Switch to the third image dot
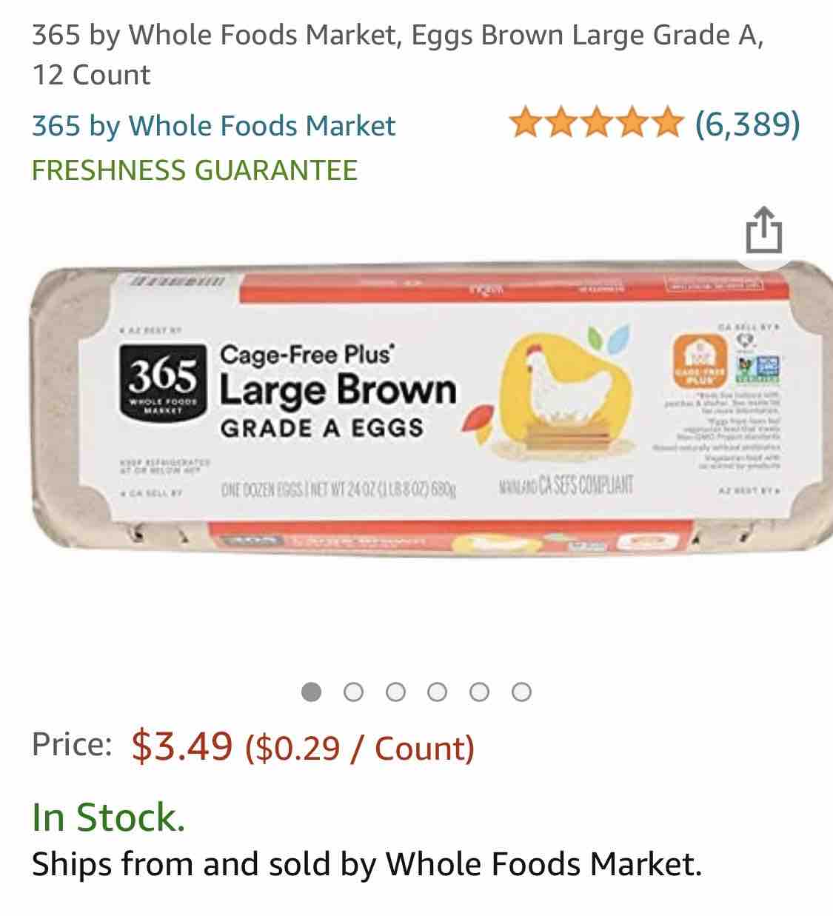 pyautogui.click(x=396, y=692)
